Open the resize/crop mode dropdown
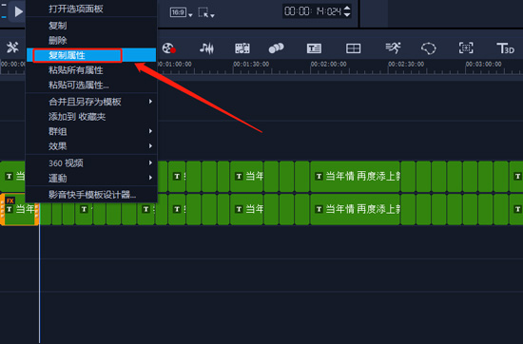523x344 pixels. [x=206, y=12]
